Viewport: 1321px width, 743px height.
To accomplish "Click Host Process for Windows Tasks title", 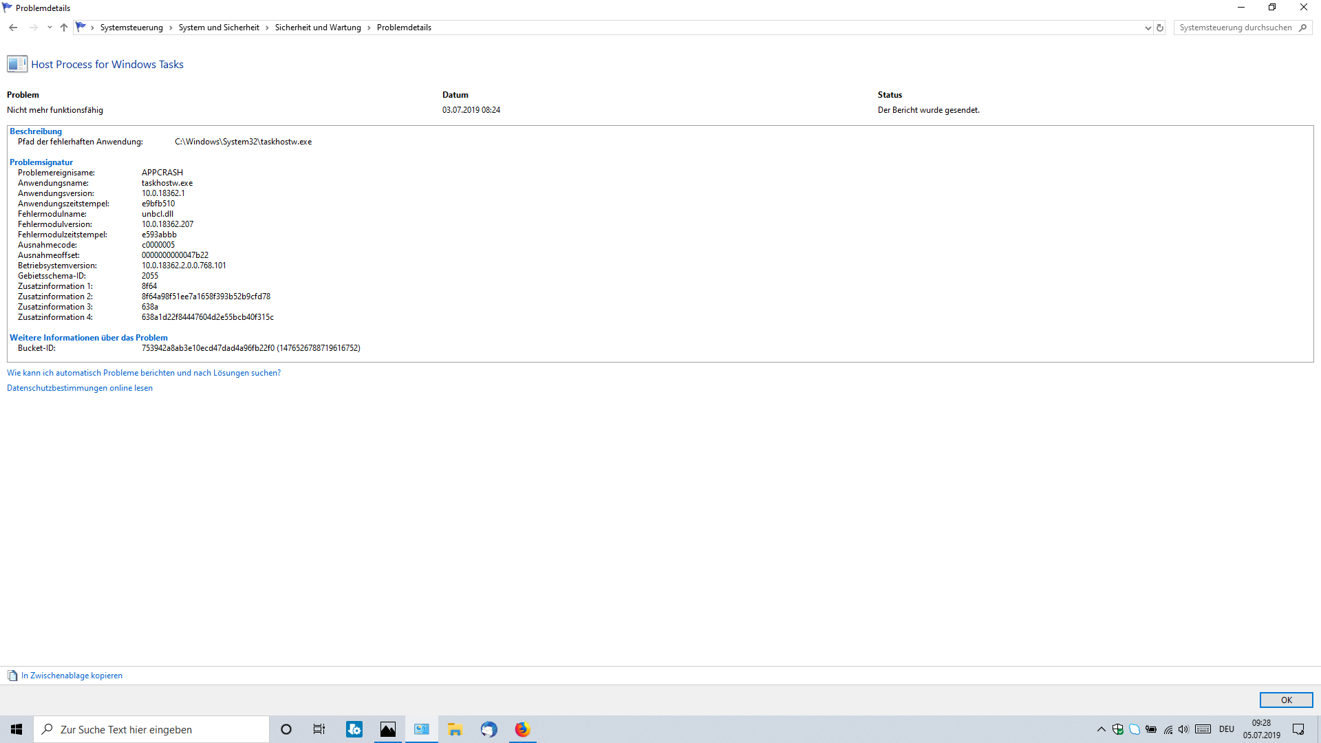I will tap(107, 64).
